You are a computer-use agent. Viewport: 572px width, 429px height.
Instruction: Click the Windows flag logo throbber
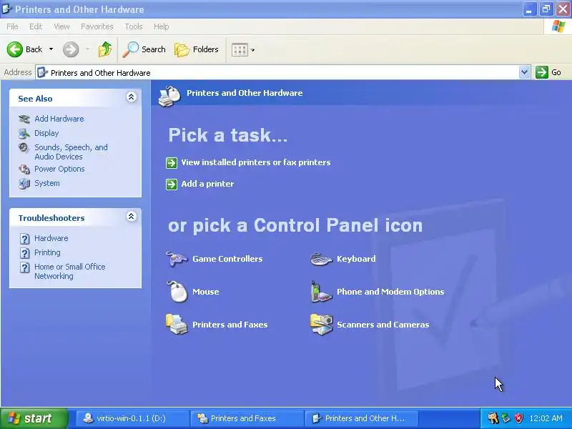click(558, 26)
